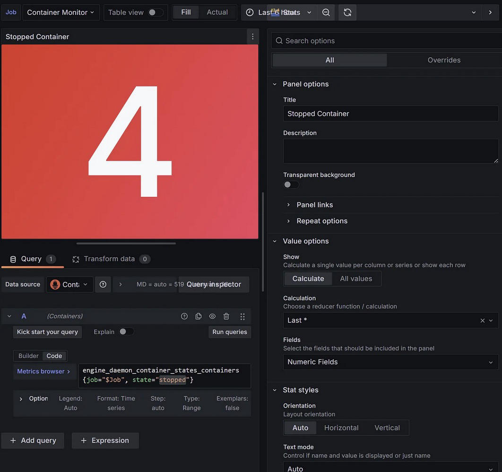The width and height of the screenshot is (502, 472).
Task: Click the Add query button
Action: (33, 441)
